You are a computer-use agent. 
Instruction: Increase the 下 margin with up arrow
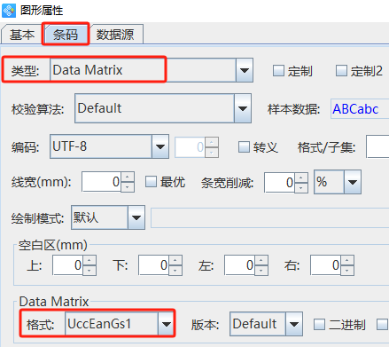coord(175,260)
